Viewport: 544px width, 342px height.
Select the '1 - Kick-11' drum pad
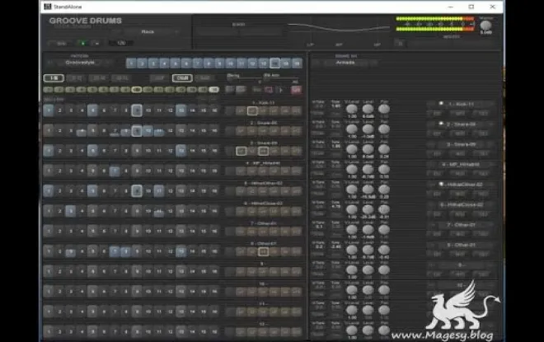[461, 104]
